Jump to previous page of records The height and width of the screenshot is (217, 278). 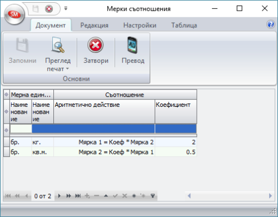17,196
